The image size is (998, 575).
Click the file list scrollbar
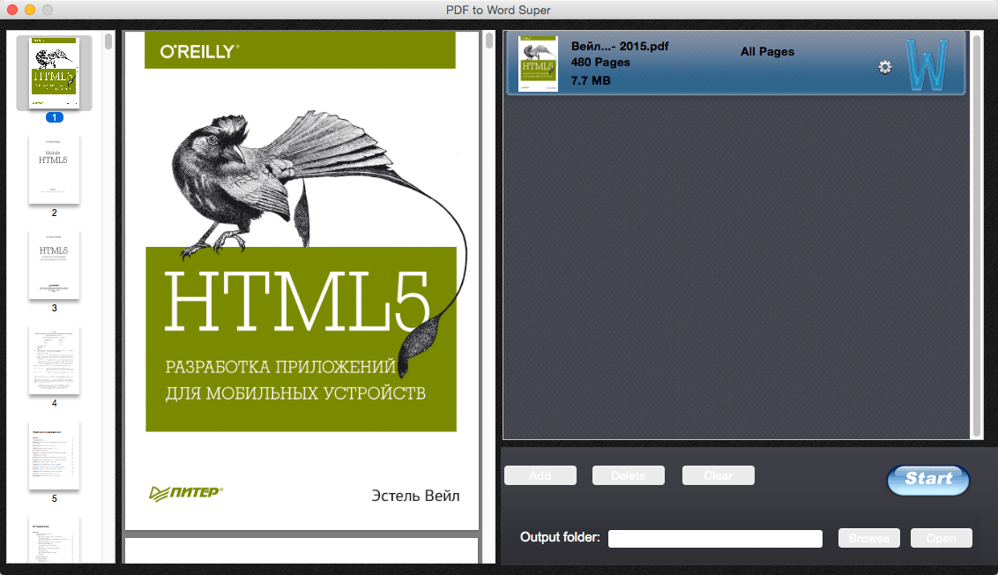977,235
